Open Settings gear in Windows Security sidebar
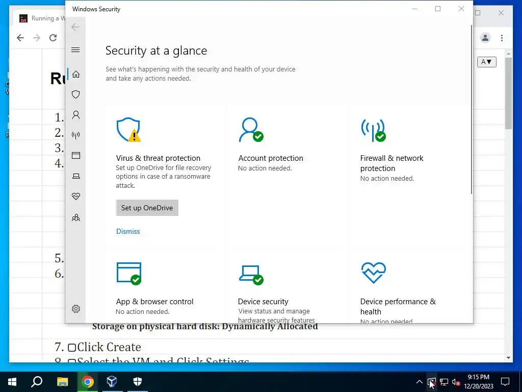522x392 pixels. 76,309
